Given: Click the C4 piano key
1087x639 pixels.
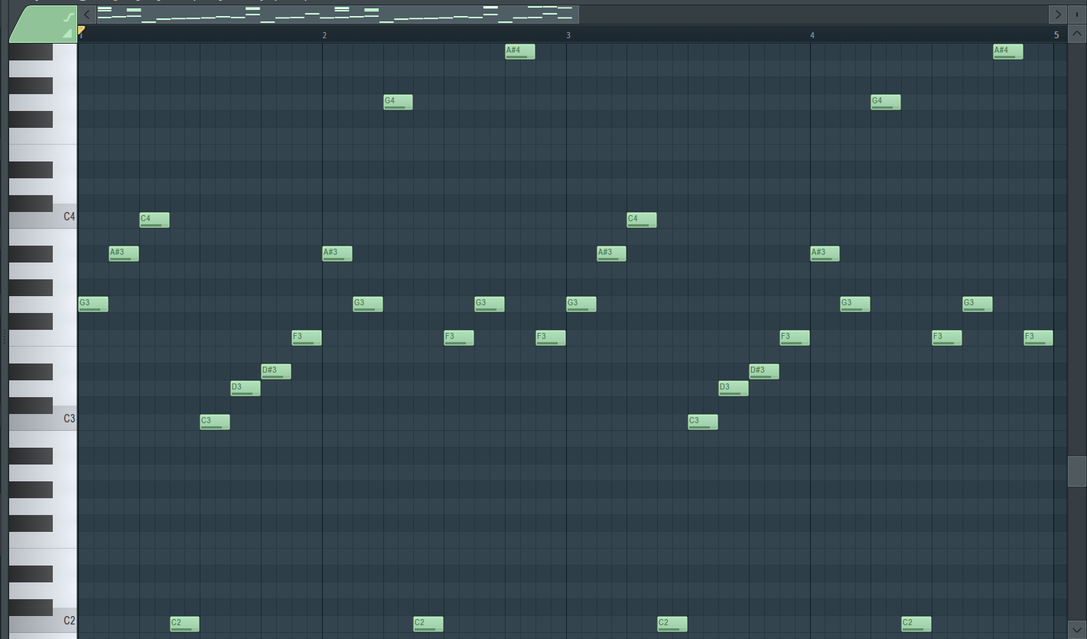Looking at the screenshot, I should pos(43,217).
